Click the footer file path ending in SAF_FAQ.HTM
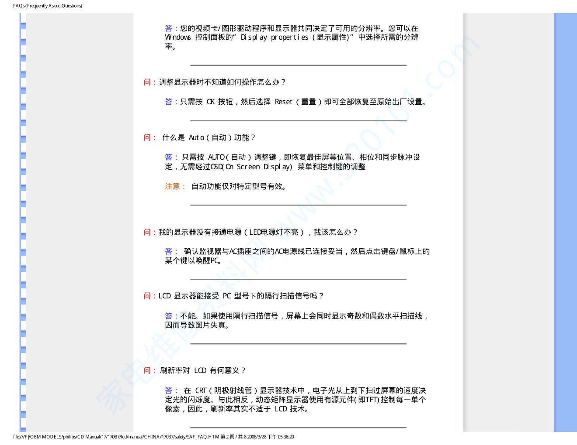Image resolution: width=577 pixels, height=445 pixels. click(x=153, y=437)
